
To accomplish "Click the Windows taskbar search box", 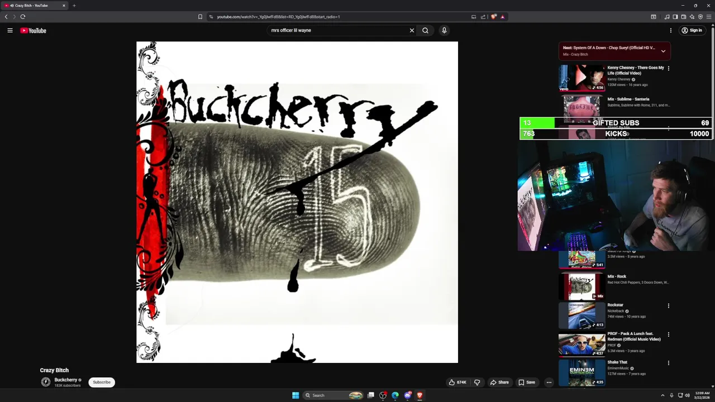I will coord(333,395).
